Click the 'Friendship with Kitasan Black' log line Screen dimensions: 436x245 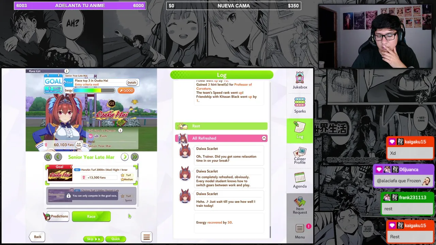click(x=227, y=99)
